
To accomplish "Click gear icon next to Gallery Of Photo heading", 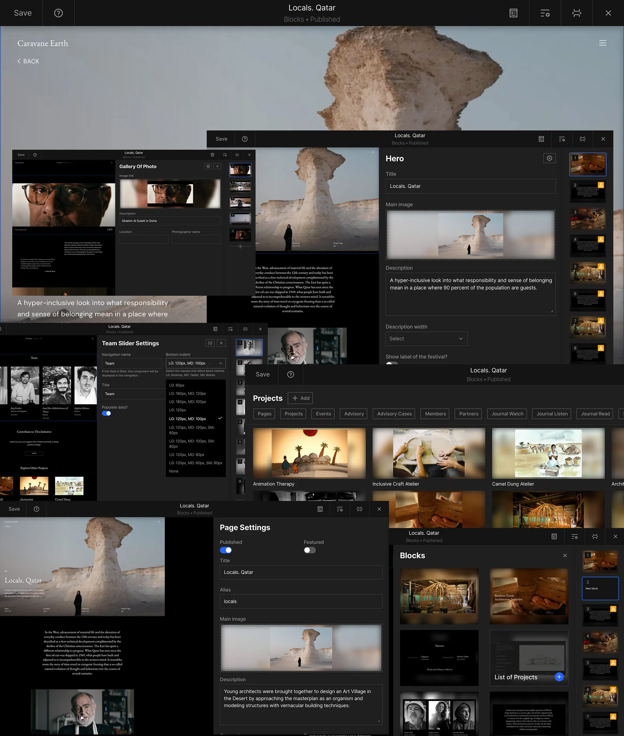I will pyautogui.click(x=208, y=166).
